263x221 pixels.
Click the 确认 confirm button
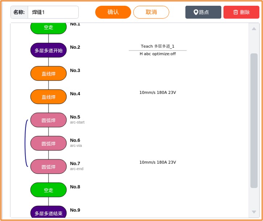tap(113, 12)
